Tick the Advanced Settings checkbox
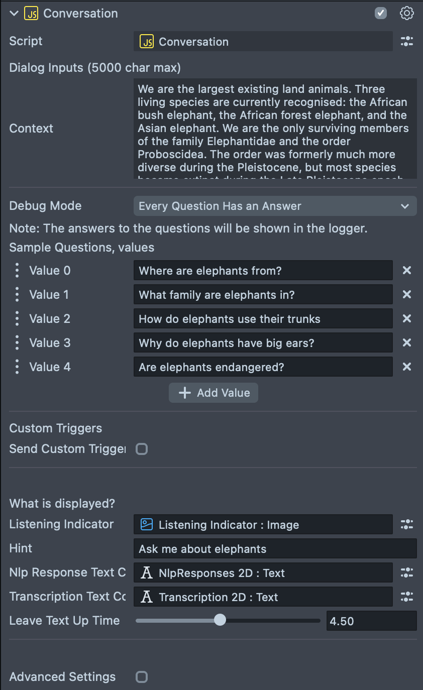This screenshot has width=423, height=690. (142, 677)
